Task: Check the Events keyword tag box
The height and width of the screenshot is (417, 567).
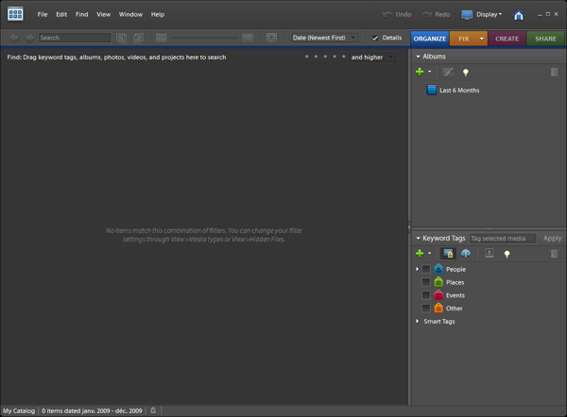Action: [426, 295]
